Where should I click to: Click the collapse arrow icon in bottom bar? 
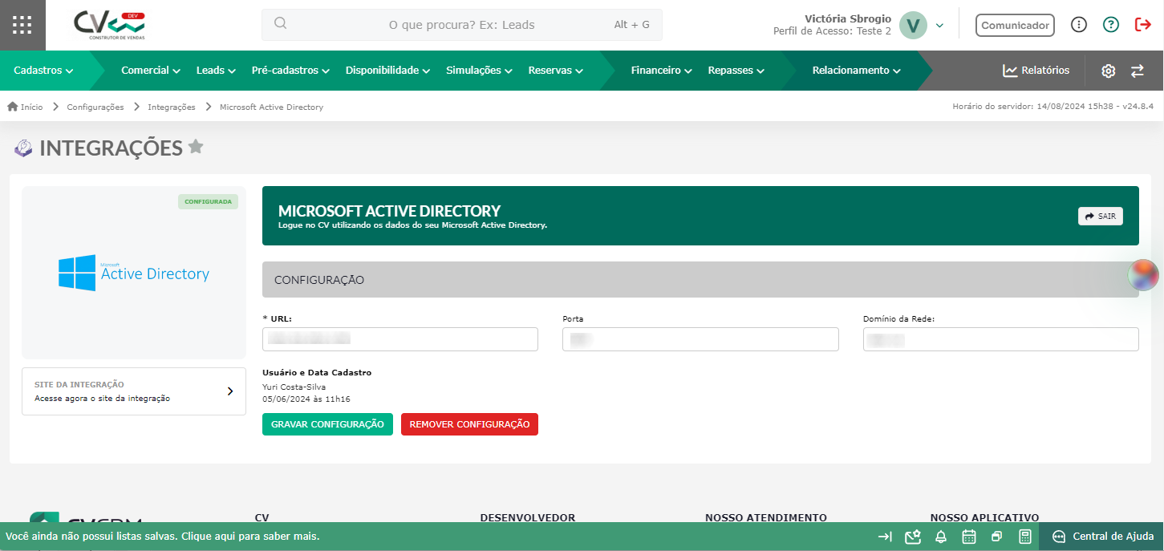click(x=885, y=537)
